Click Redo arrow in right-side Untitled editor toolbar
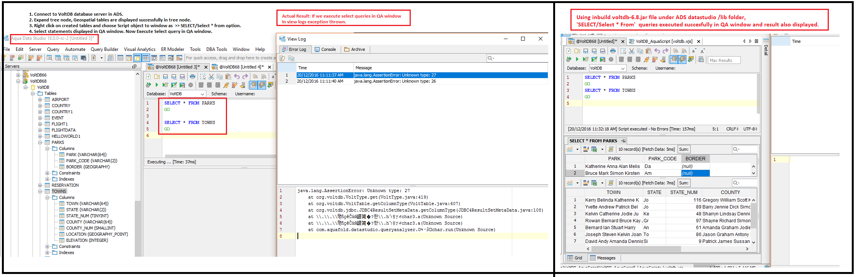 [665, 51]
